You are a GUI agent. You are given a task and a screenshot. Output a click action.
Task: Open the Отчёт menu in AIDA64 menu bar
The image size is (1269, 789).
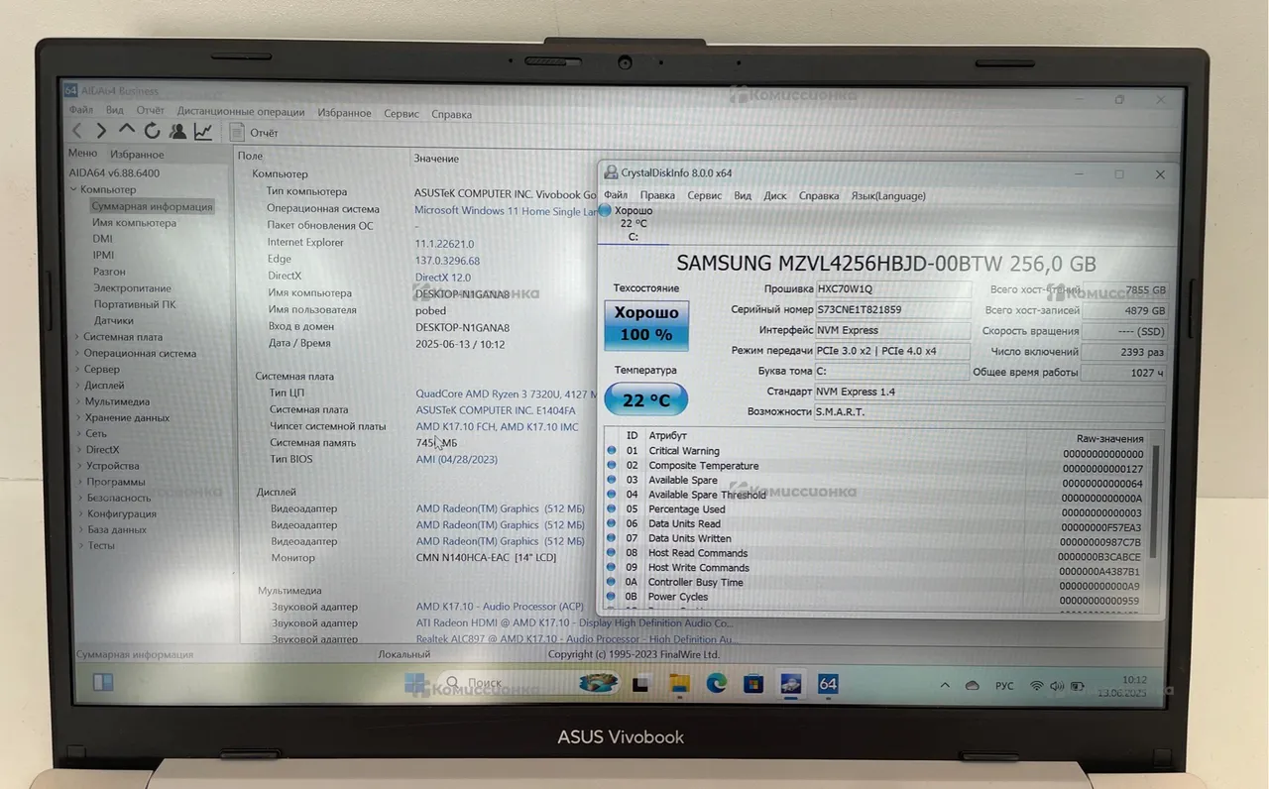point(151,111)
